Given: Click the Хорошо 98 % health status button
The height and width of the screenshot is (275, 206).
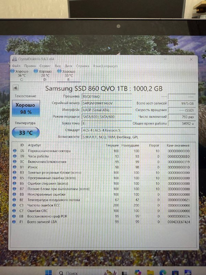Looking at the screenshot, I should [26, 108].
